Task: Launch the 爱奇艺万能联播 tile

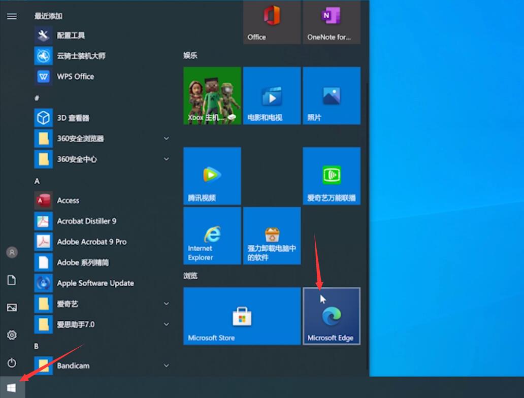Action: [x=332, y=176]
